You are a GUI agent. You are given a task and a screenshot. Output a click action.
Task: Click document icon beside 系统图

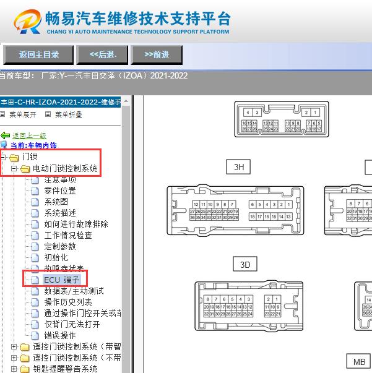(x=35, y=202)
